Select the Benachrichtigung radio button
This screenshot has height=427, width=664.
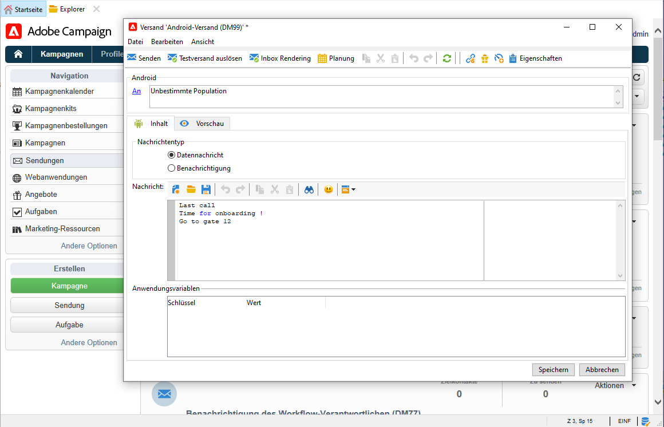(172, 168)
